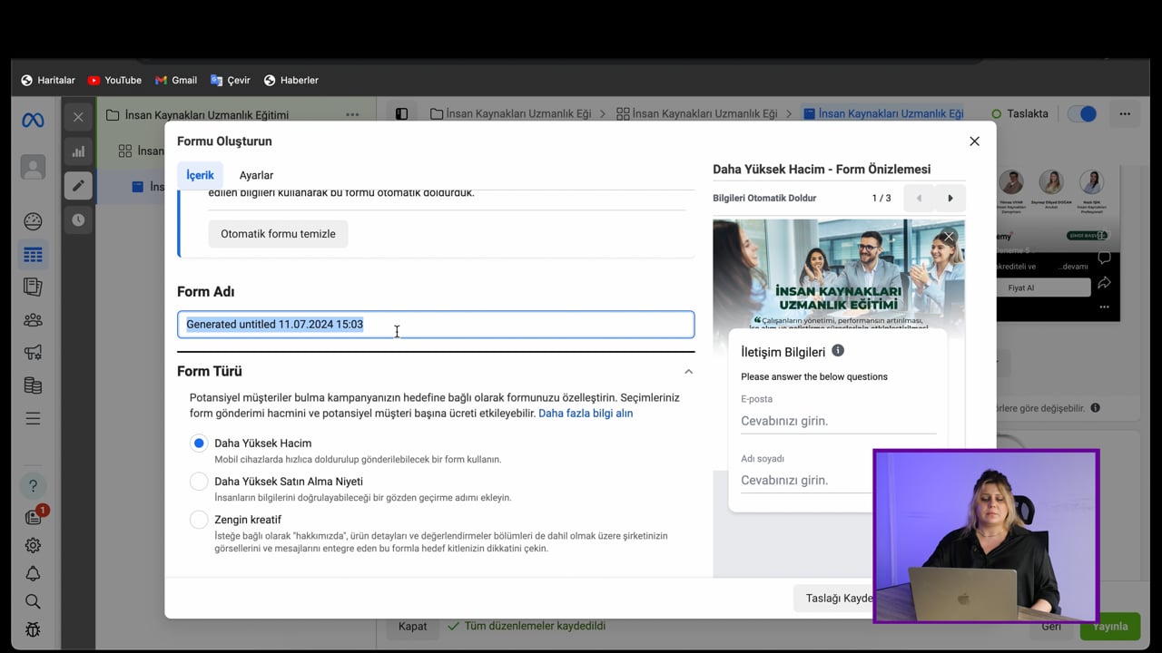Click the help question mark icon
1162x653 pixels.
tap(33, 485)
